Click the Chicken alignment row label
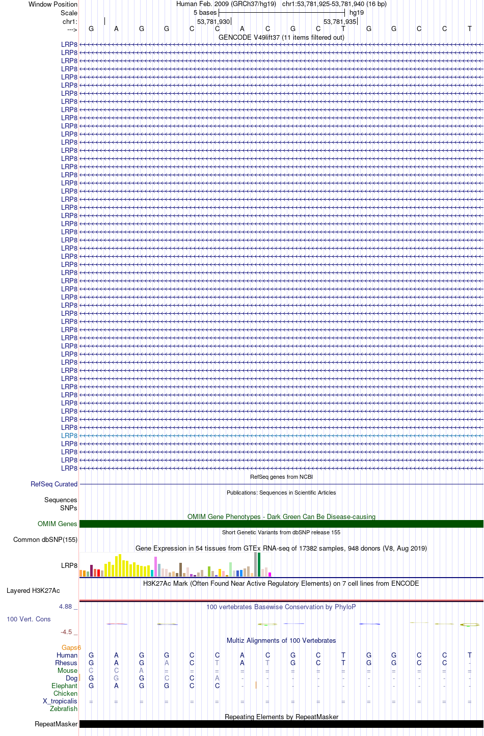Screen dimensions: 484x736 65,693
